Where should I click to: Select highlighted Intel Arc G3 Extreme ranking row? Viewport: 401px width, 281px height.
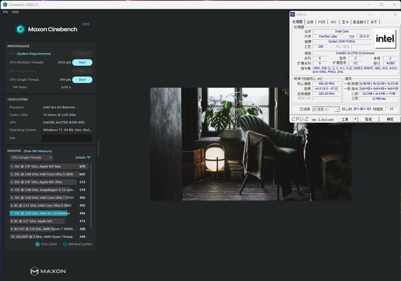[x=49, y=213]
